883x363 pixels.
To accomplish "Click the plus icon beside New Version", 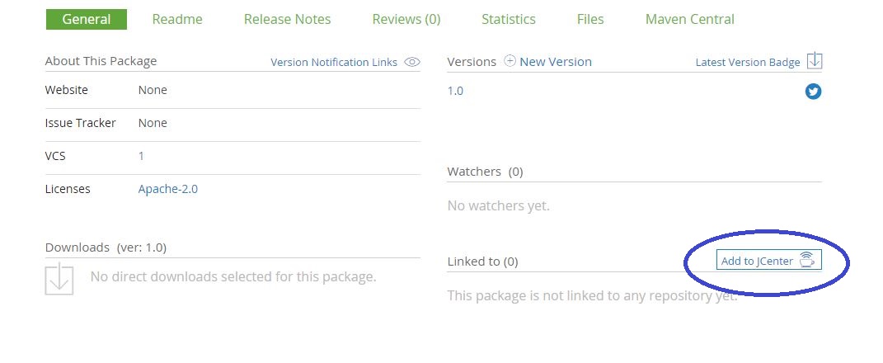I will click(510, 61).
